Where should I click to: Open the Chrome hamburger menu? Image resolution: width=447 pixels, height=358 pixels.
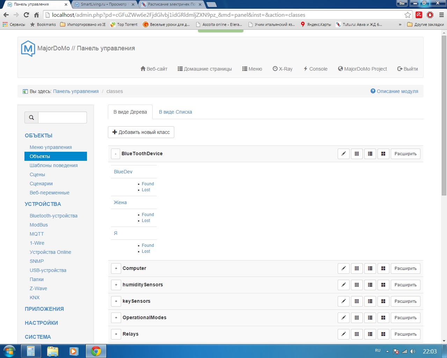441,15
